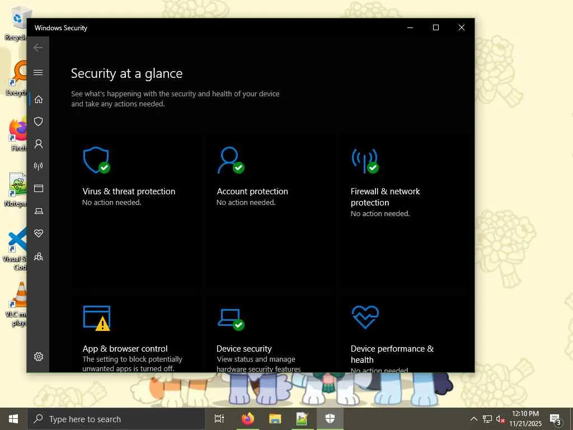
Task: Open the Virus & threat protection title link
Action: tap(129, 191)
